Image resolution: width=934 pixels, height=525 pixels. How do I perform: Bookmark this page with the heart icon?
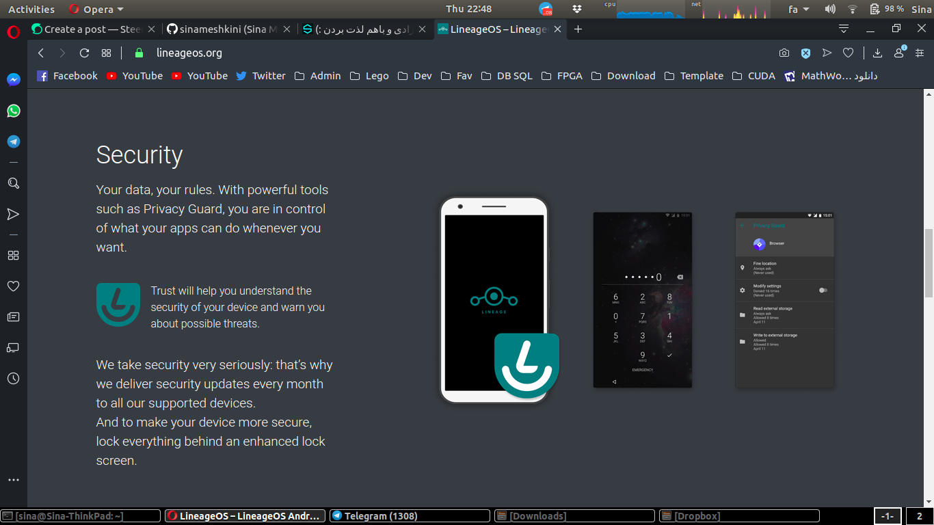[848, 53]
